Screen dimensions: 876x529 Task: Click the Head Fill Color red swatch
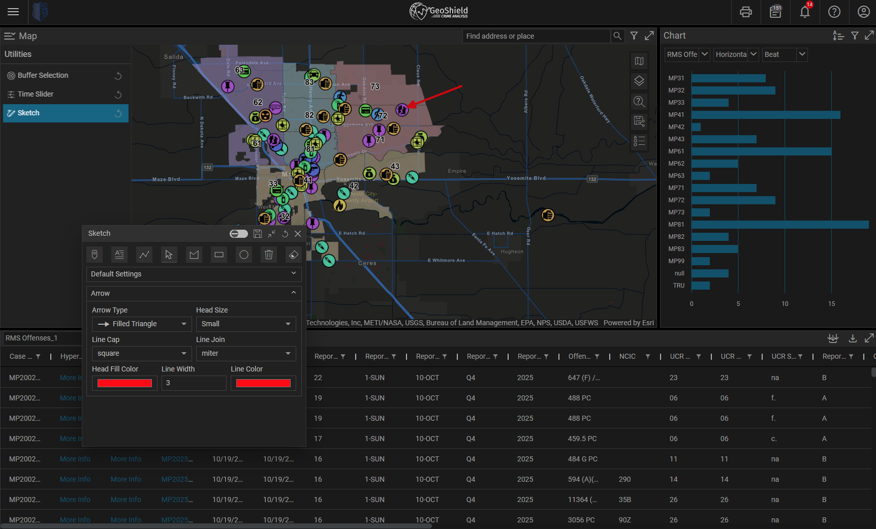[124, 383]
